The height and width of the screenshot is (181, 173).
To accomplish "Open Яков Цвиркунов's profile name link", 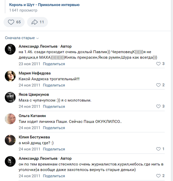I will (34, 94).
